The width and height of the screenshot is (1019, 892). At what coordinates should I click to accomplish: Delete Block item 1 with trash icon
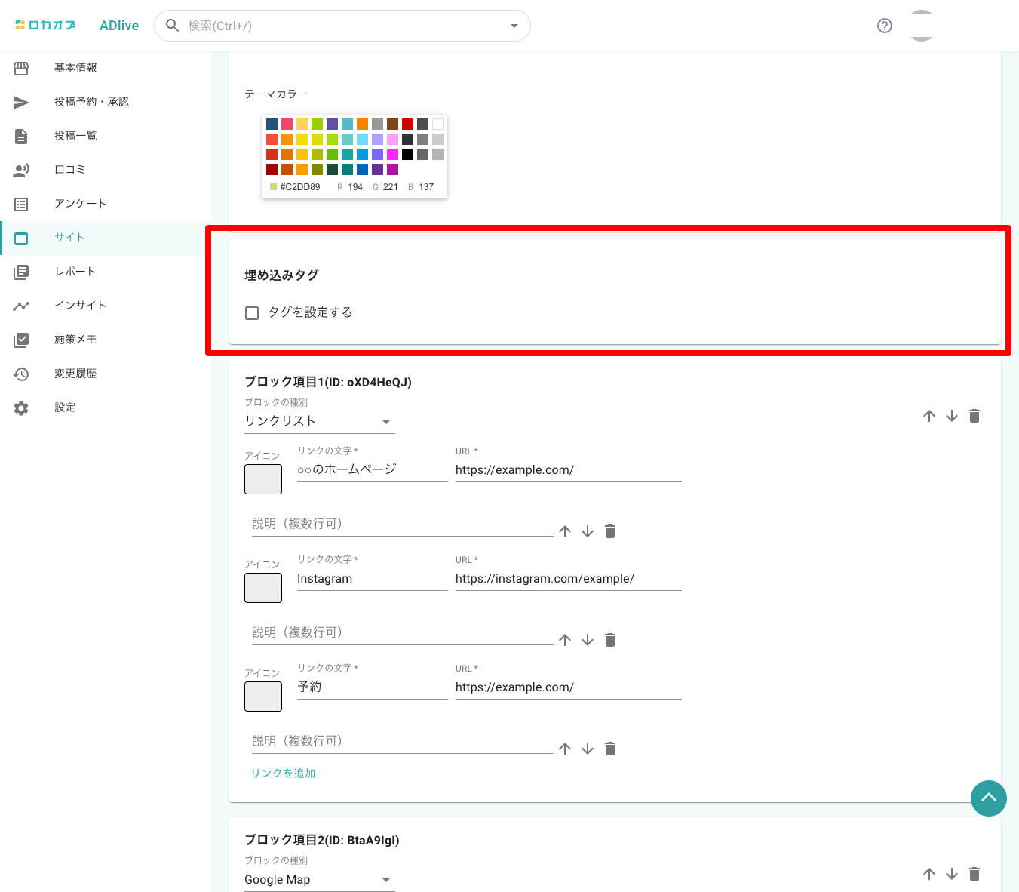click(x=974, y=416)
